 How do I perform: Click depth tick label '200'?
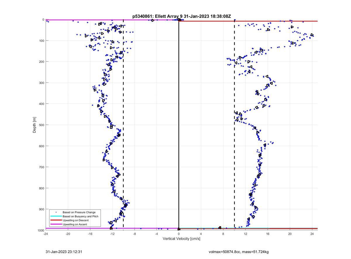tap(41, 62)
